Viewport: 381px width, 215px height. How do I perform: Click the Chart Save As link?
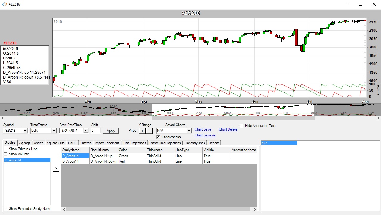pos(205,135)
